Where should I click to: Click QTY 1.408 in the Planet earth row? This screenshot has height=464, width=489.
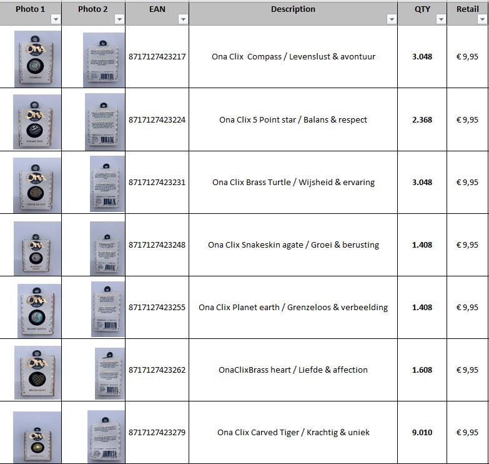point(422,307)
